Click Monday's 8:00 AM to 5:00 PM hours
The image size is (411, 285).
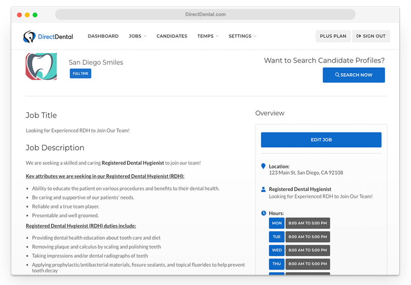coord(308,223)
